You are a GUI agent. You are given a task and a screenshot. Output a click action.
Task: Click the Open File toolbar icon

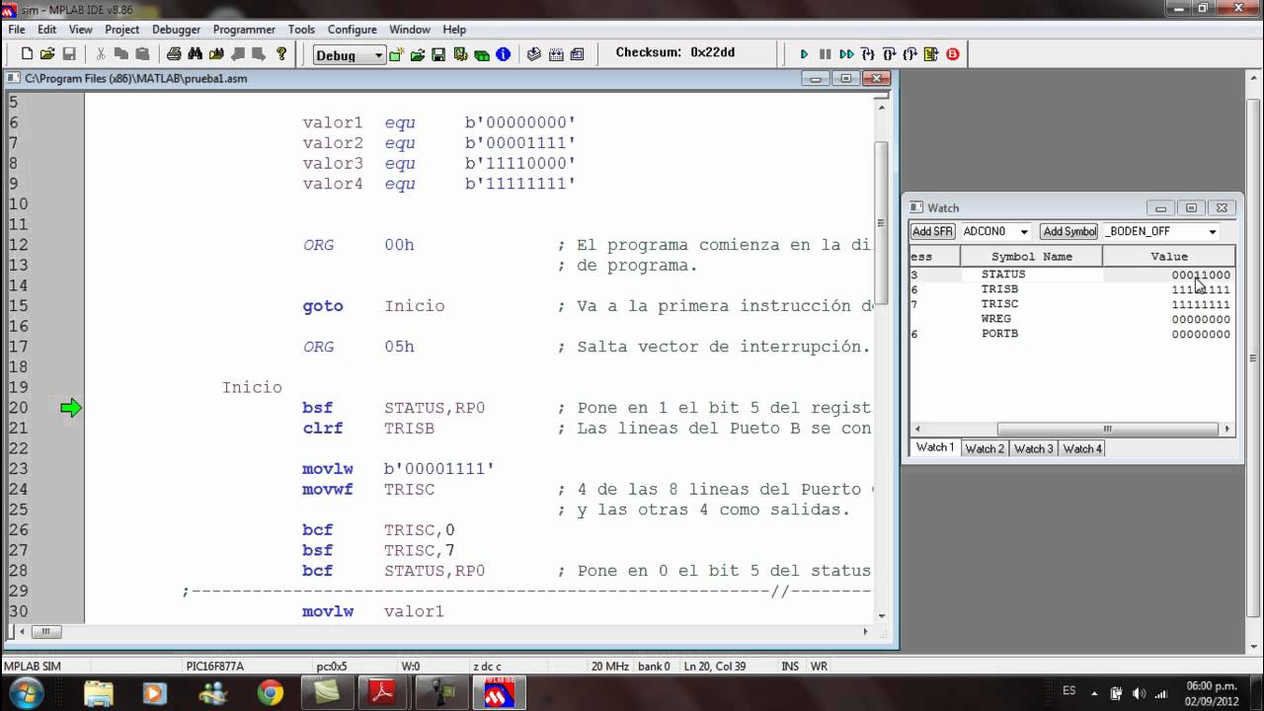[47, 54]
